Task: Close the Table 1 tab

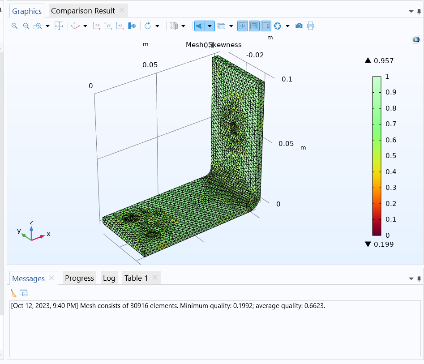Action: (155, 278)
